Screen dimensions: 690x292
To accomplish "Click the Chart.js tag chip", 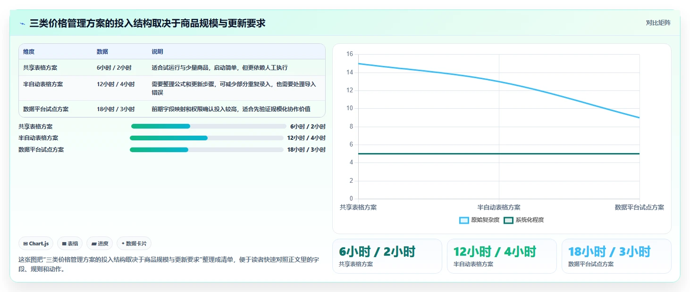I will pyautogui.click(x=36, y=243).
